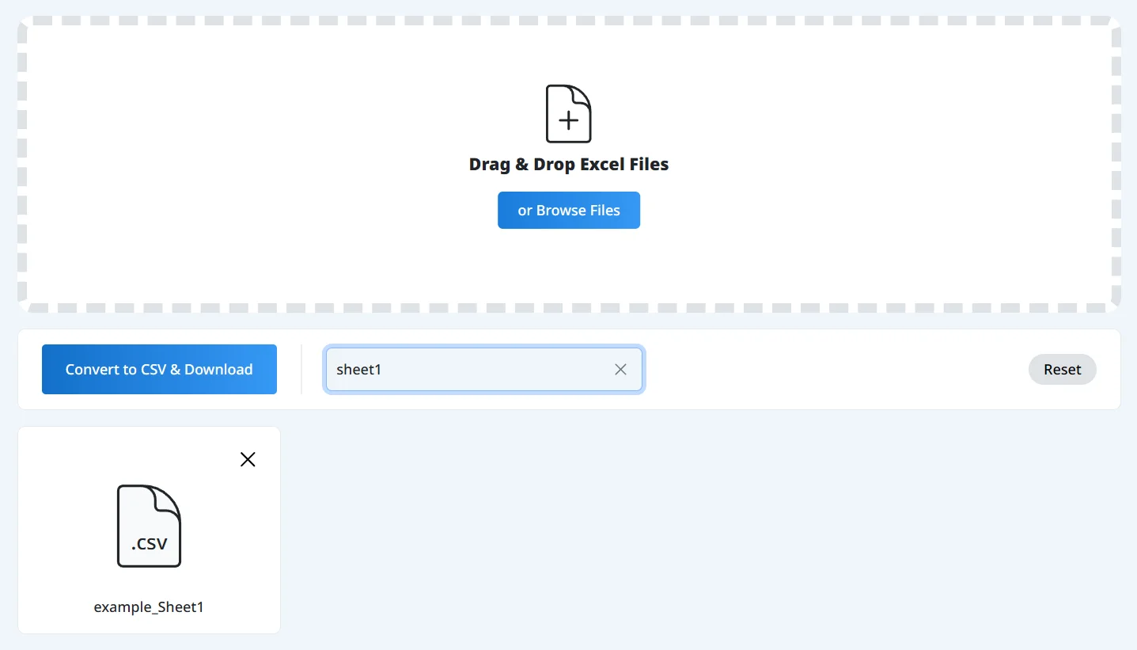Reset the converter with the Reset button

pyautogui.click(x=1062, y=370)
